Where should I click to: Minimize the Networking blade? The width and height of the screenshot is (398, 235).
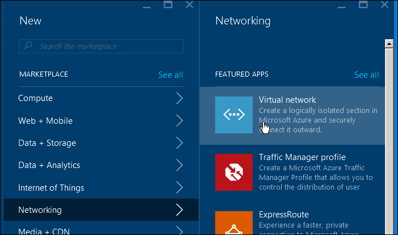[342, 7]
